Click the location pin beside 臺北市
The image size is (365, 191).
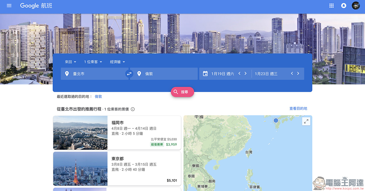tap(67, 74)
